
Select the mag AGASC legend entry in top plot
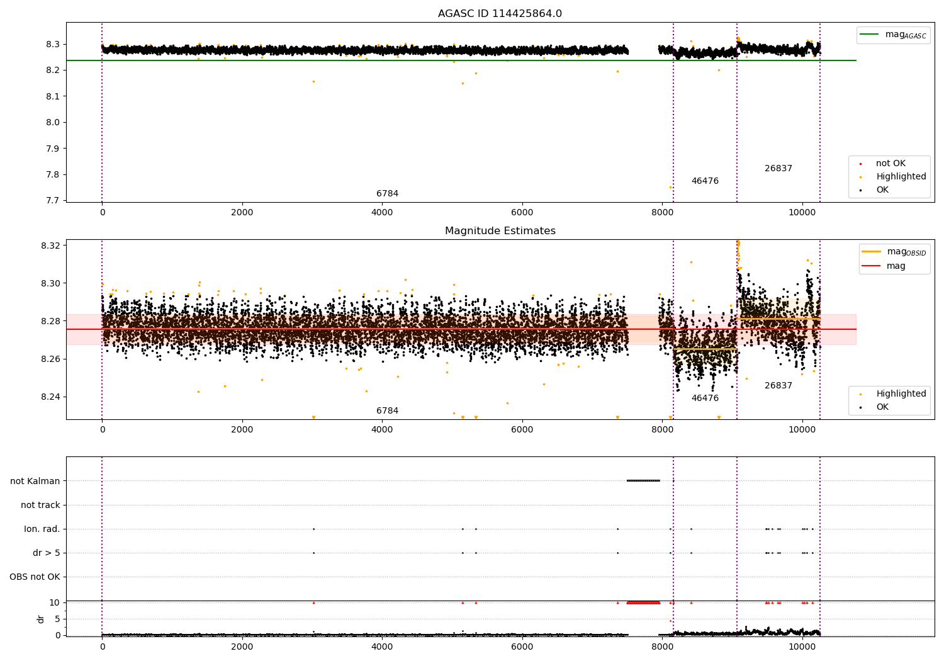[x=893, y=35]
